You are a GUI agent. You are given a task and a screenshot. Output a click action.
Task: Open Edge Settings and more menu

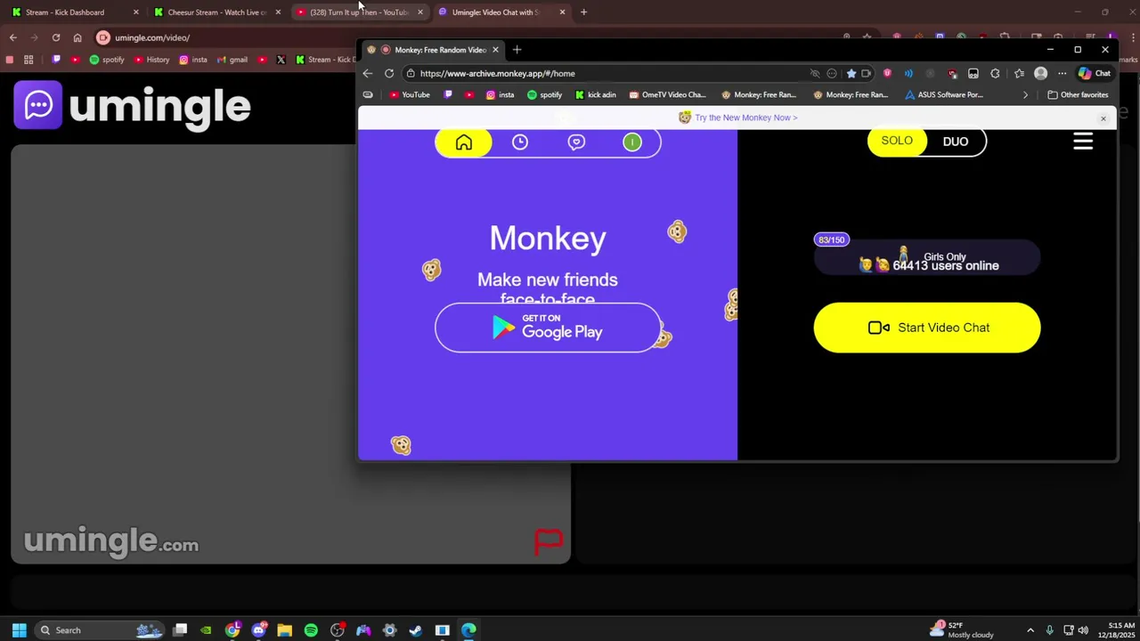1062,74
